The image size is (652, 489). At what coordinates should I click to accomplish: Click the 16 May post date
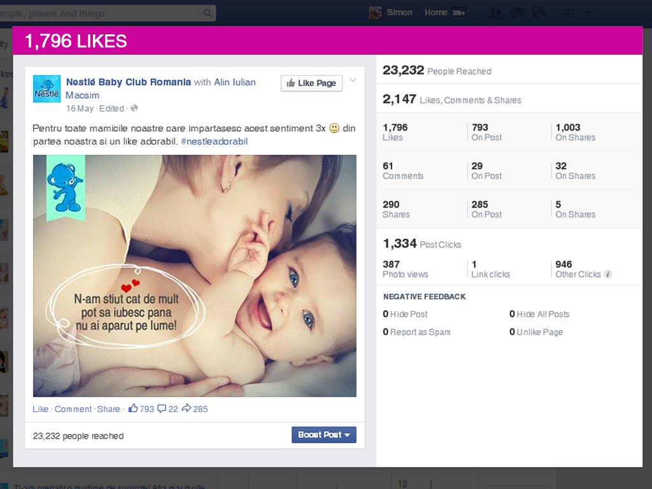(80, 108)
